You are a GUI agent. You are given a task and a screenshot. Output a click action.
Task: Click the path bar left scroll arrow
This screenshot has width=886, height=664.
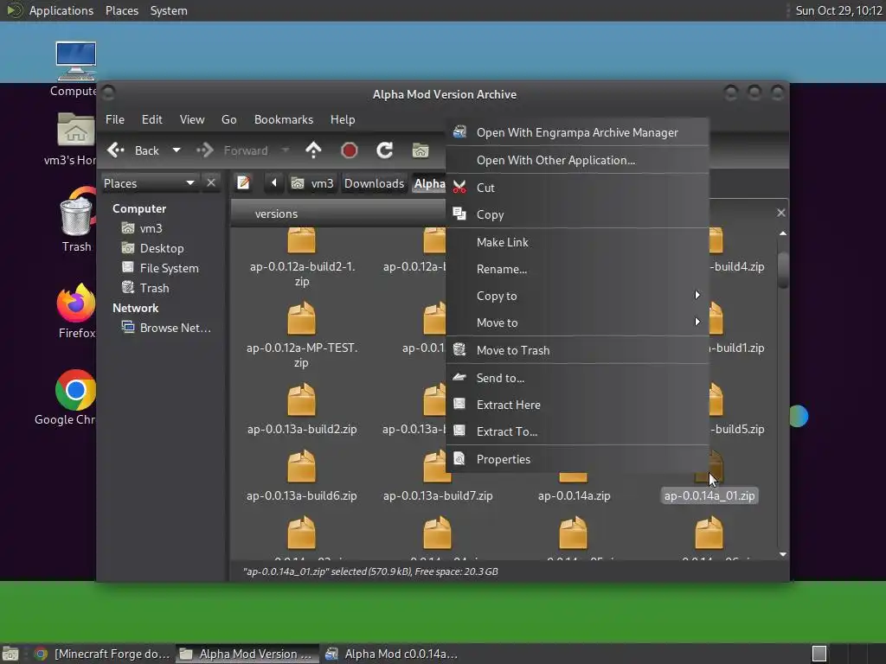point(274,183)
